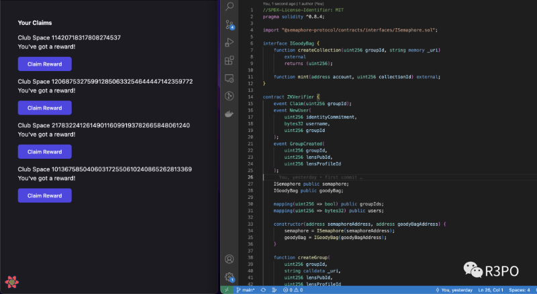This screenshot has width=537, height=294.
Task: Open the Run and Debug view
Action: [x=229, y=42]
